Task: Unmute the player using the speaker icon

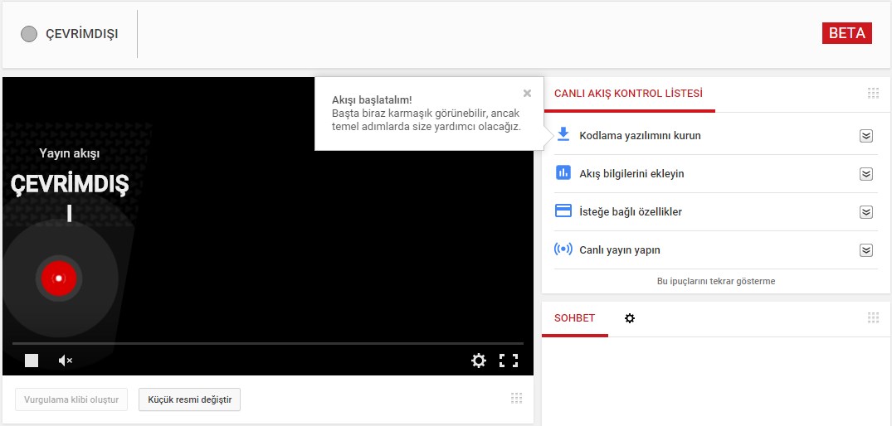Action: pos(66,361)
